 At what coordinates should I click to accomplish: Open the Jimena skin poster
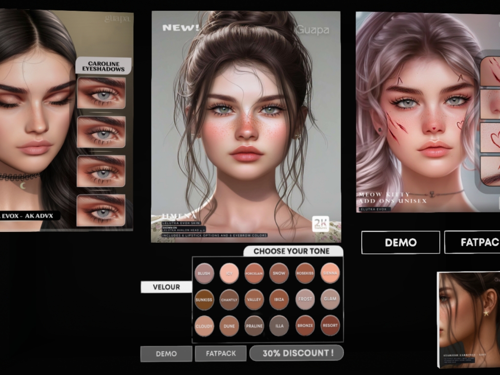[x=246, y=127]
